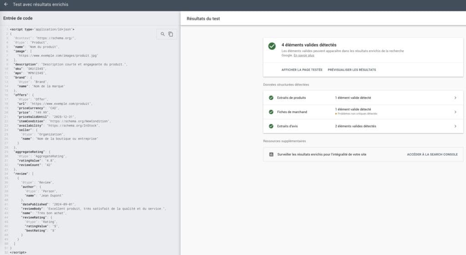Go back using the top-left arrow

click(6, 4)
